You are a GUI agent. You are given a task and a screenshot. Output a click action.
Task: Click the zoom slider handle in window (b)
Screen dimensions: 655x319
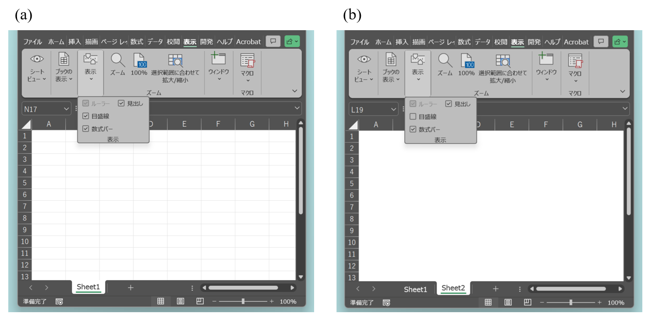point(571,302)
